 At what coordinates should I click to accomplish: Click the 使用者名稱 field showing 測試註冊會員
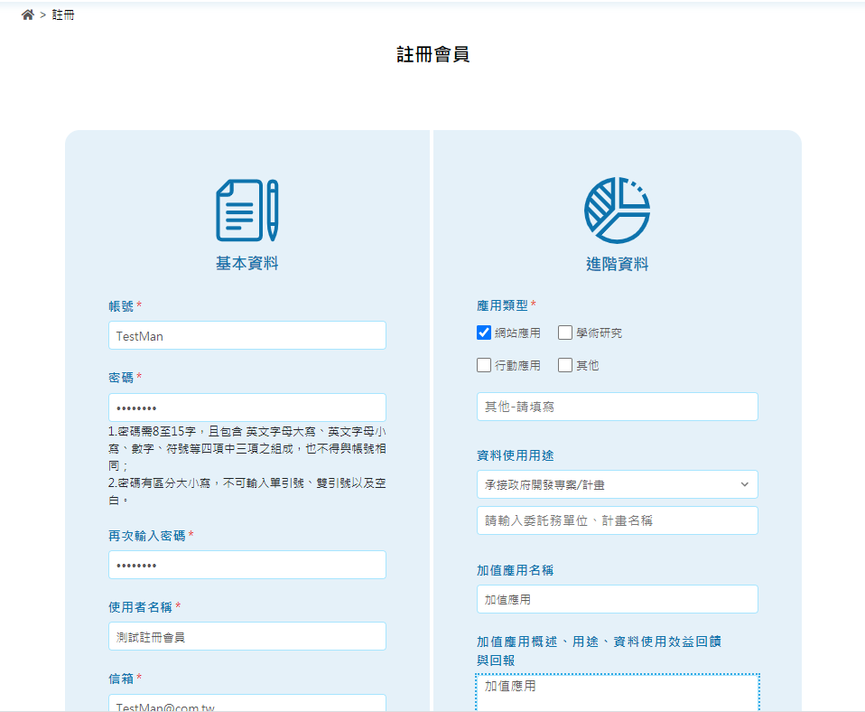point(246,636)
